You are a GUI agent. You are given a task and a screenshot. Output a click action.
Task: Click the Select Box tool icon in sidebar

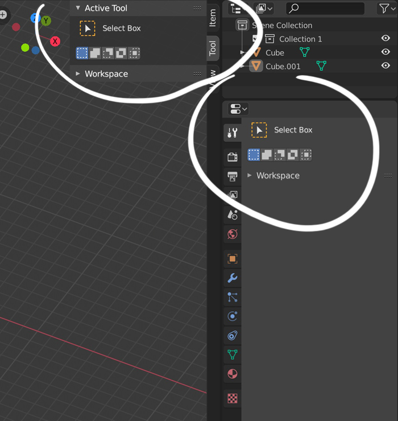[x=88, y=28]
